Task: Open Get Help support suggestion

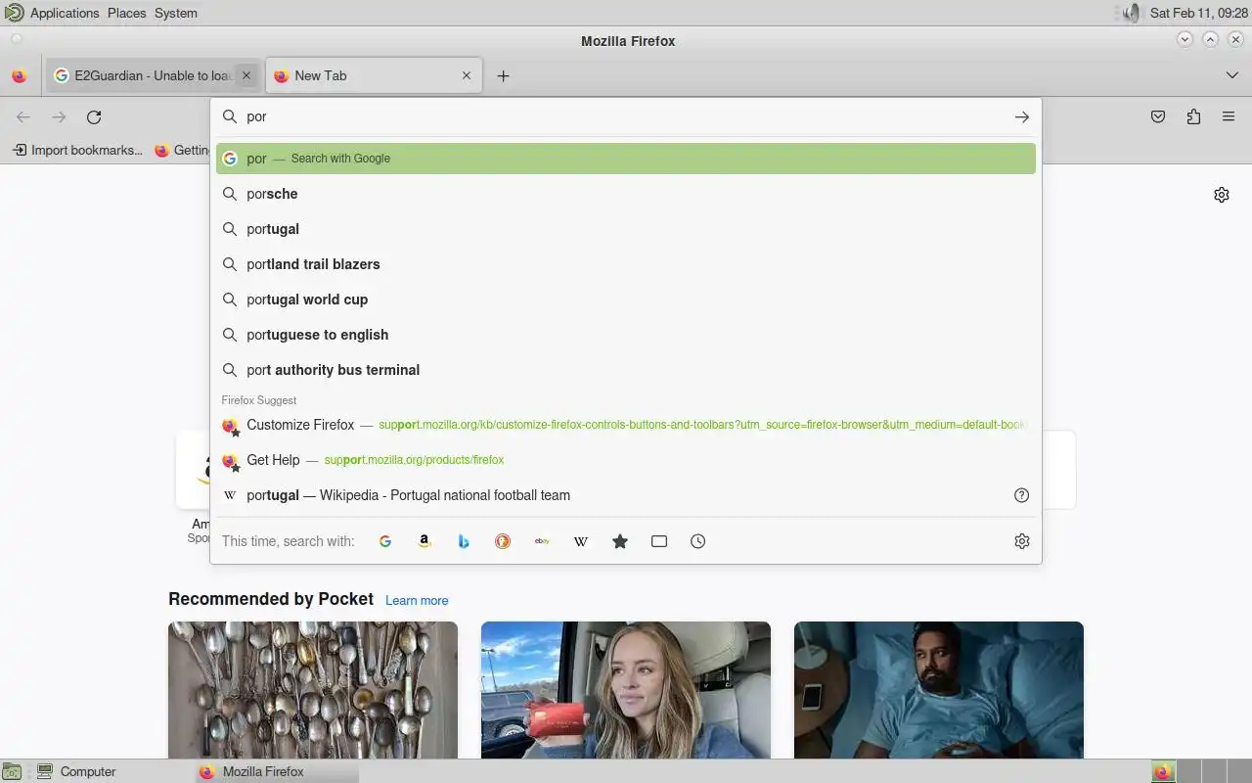Action: tap(626, 460)
